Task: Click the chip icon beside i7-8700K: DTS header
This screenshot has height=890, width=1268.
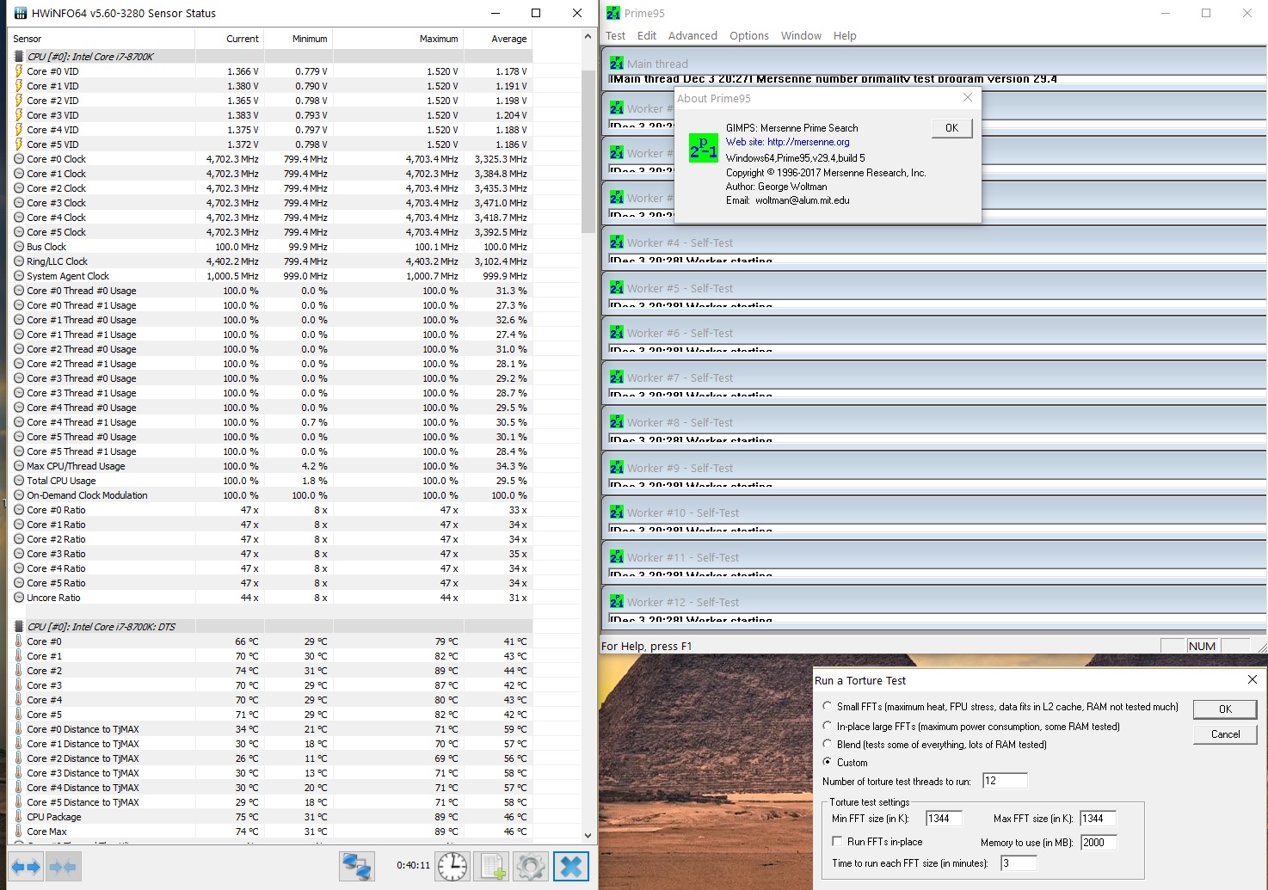Action: click(19, 627)
